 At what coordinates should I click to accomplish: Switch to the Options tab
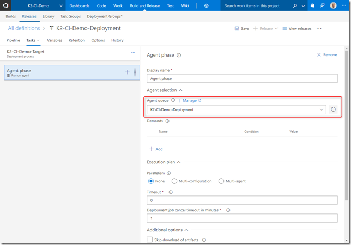[98, 40]
